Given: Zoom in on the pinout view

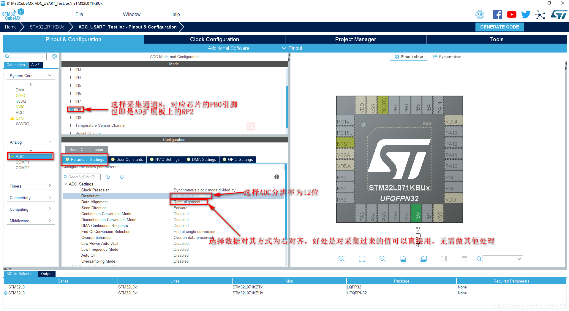Looking at the screenshot, I should 342,259.
